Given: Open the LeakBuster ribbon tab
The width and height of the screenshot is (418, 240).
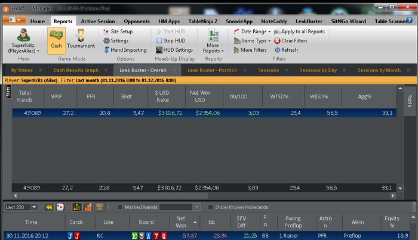Looking at the screenshot, I should point(309,21).
